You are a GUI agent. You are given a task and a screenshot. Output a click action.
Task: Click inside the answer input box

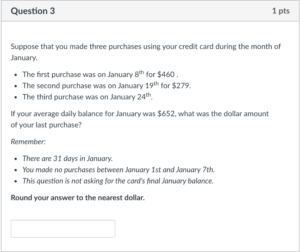[x=62, y=229]
